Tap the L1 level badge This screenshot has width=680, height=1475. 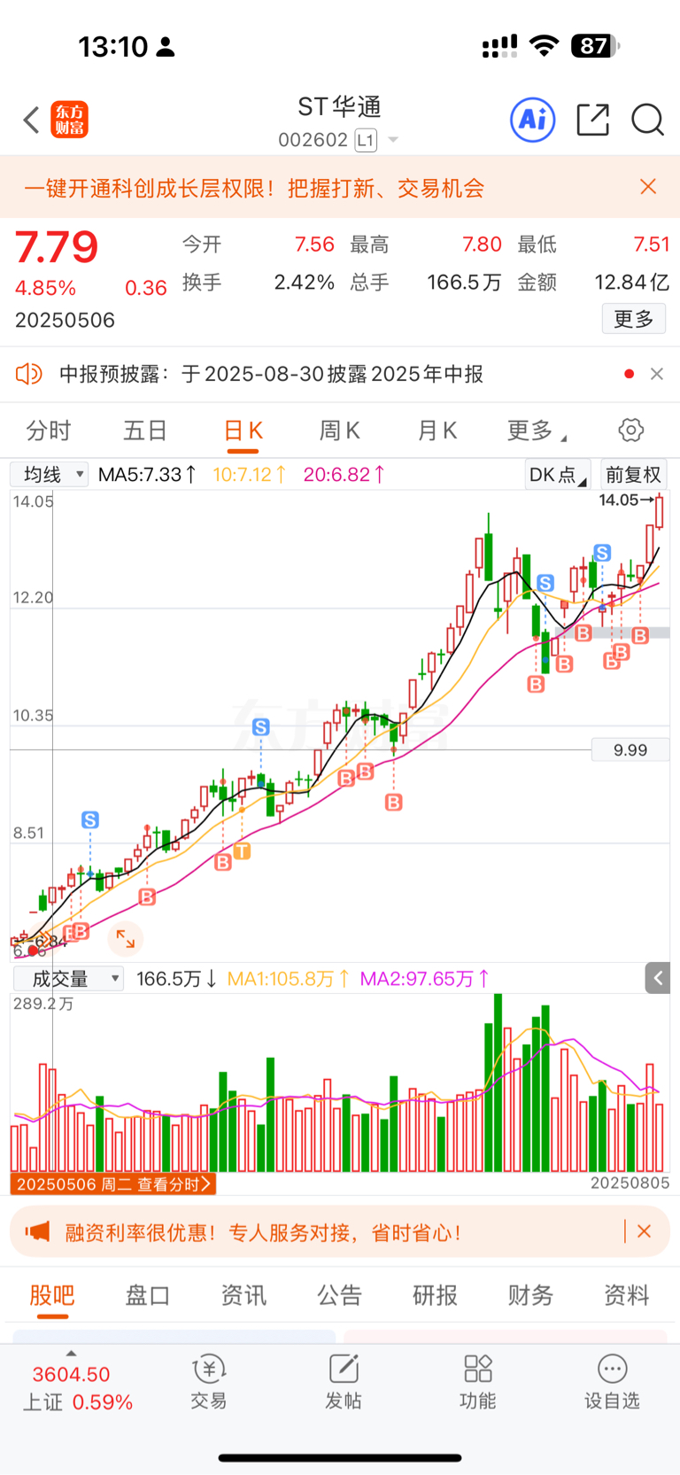coord(366,140)
